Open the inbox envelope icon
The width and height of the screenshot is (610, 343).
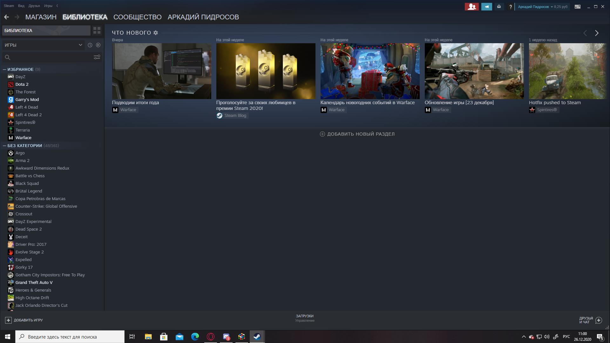499,7
